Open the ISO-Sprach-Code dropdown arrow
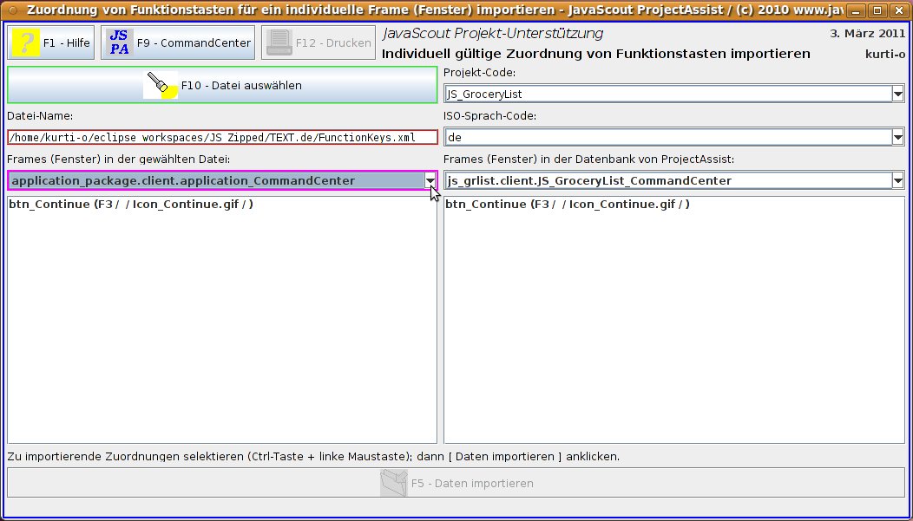This screenshot has height=521, width=913. (x=897, y=137)
